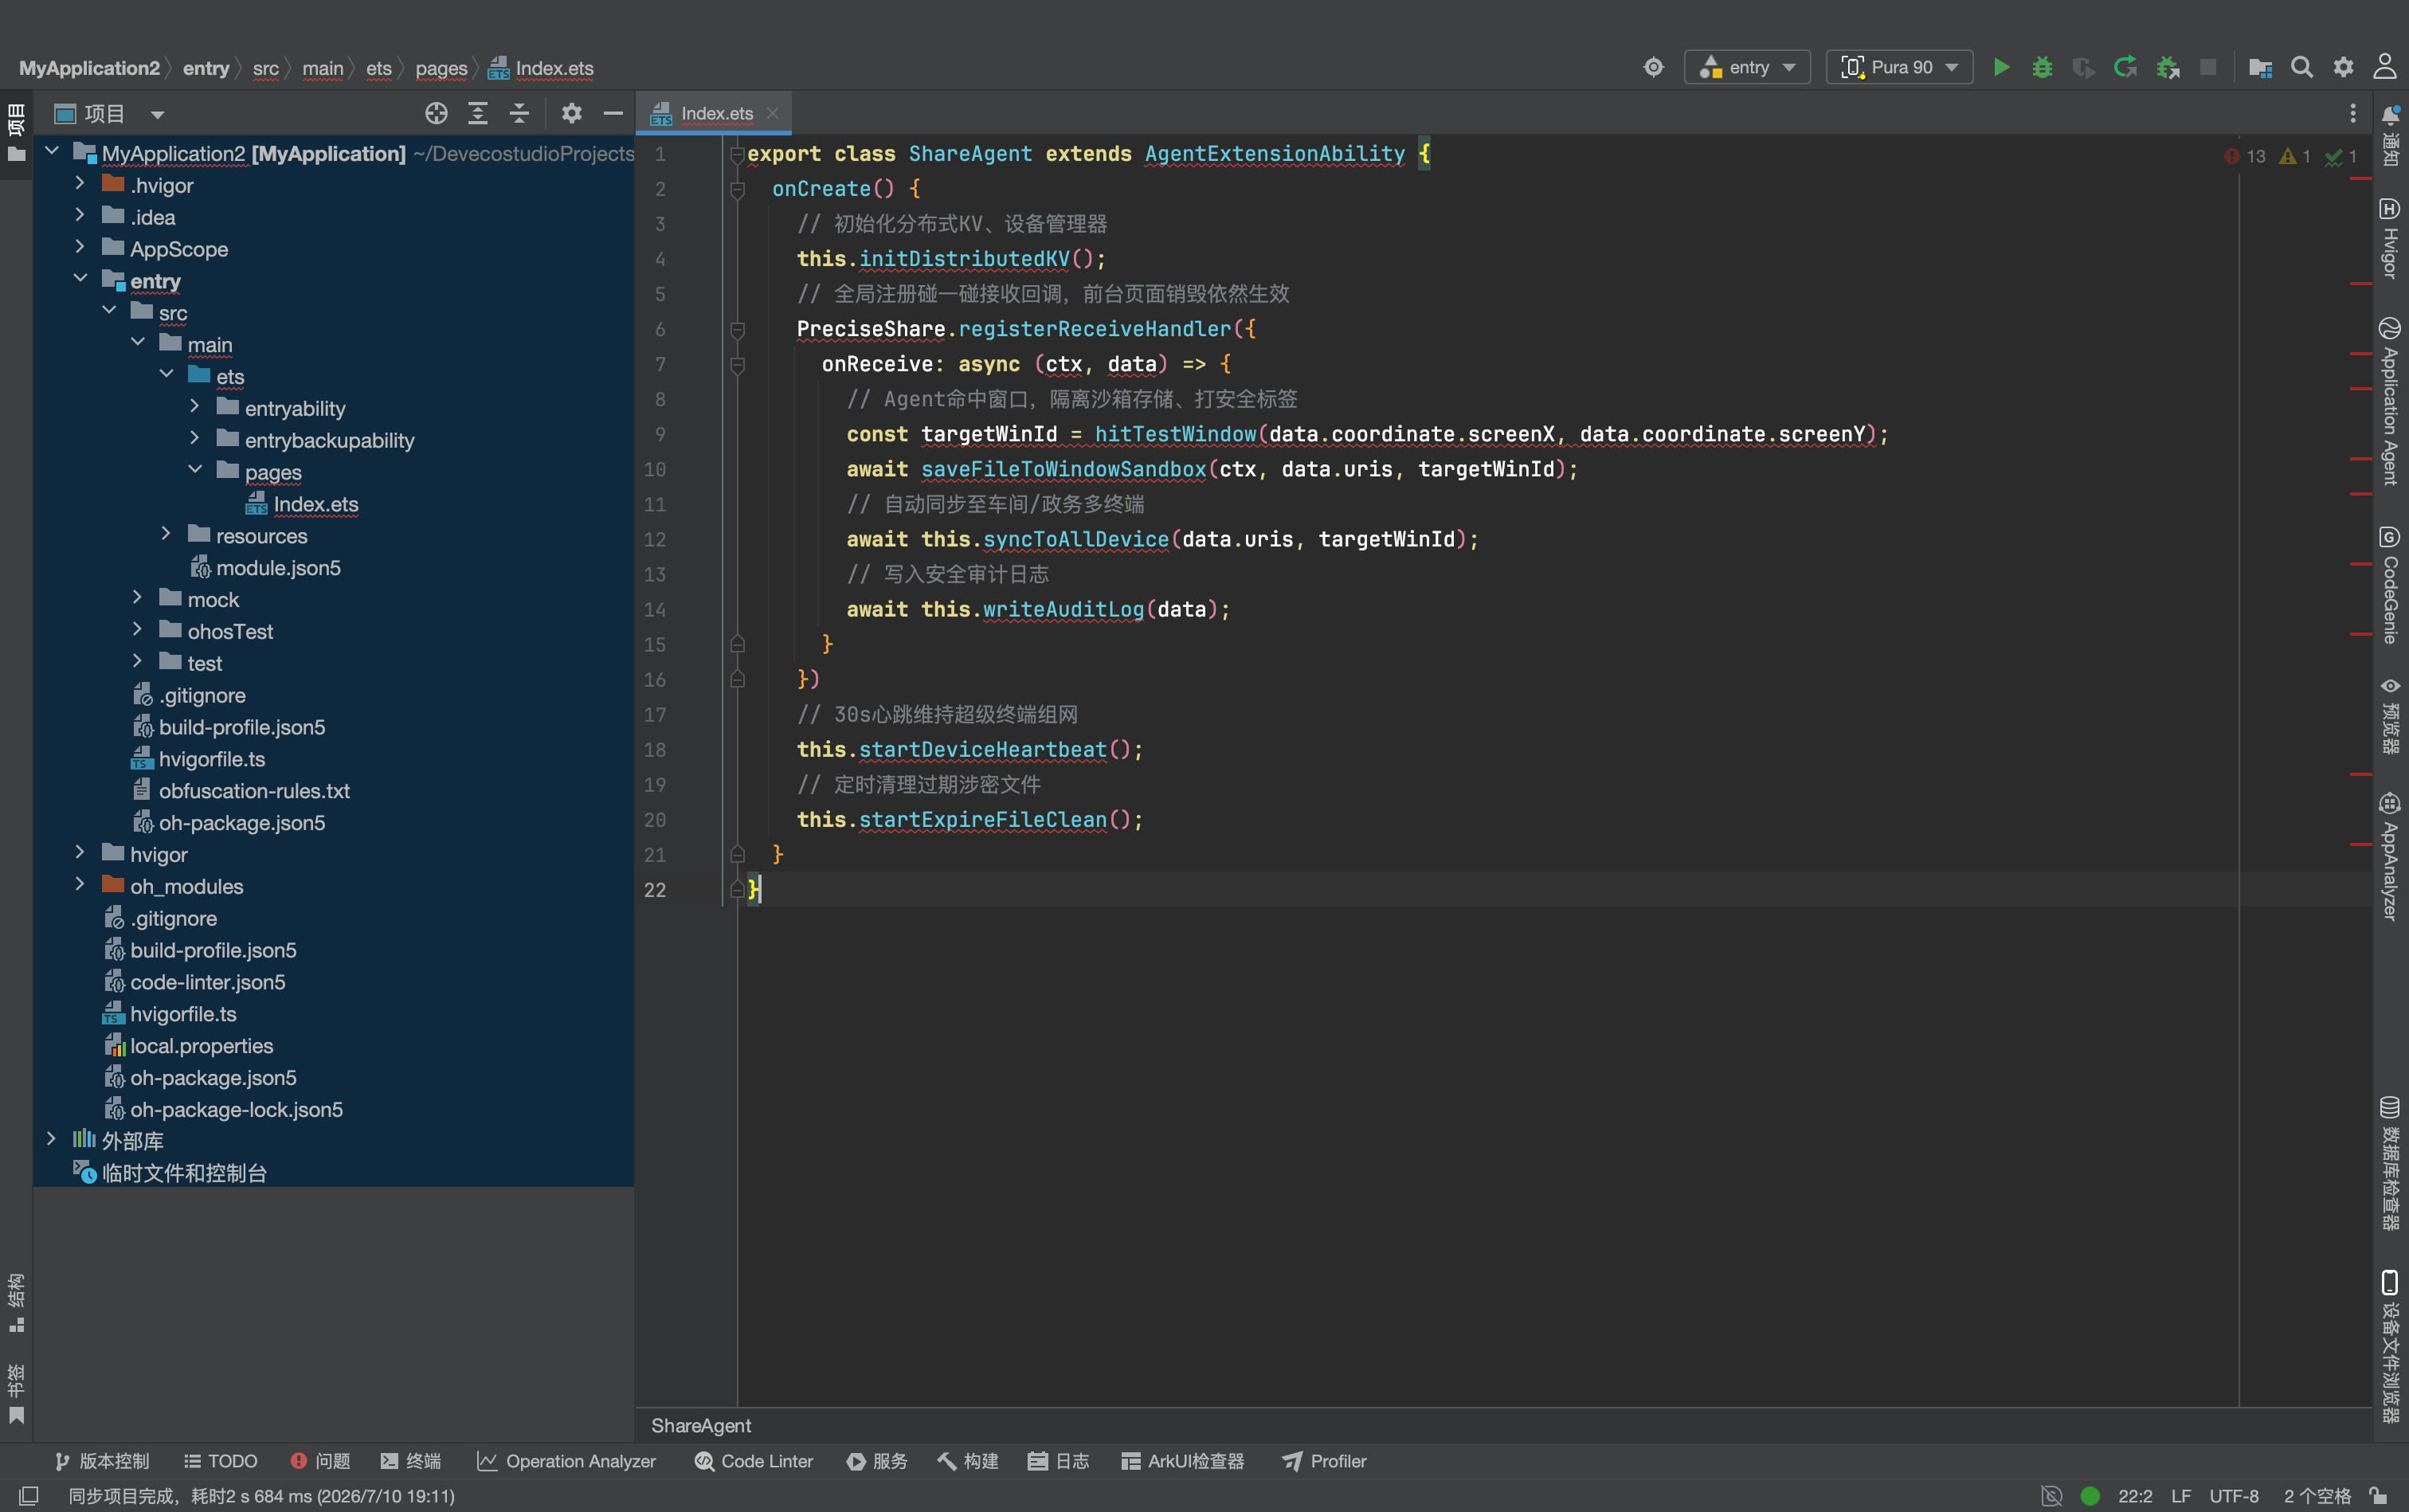Screen dimensions: 2409x1512
Task: Collapse the entry module node
Action: click(x=80, y=280)
